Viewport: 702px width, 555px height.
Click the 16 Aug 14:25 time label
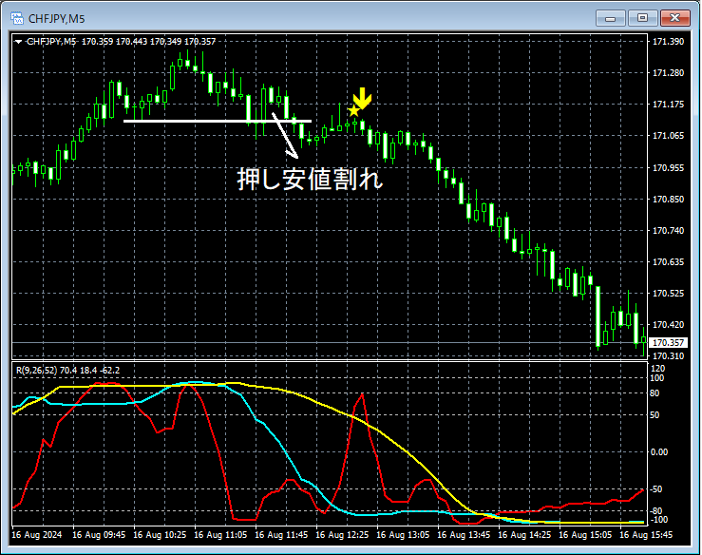[524, 535]
